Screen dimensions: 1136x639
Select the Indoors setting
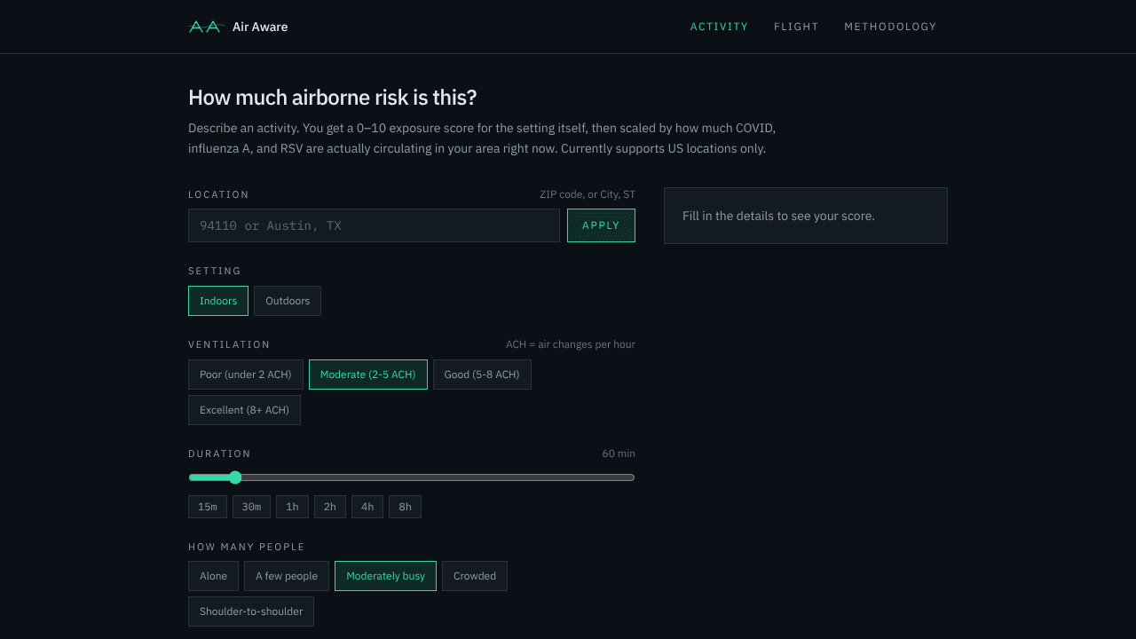click(x=218, y=301)
